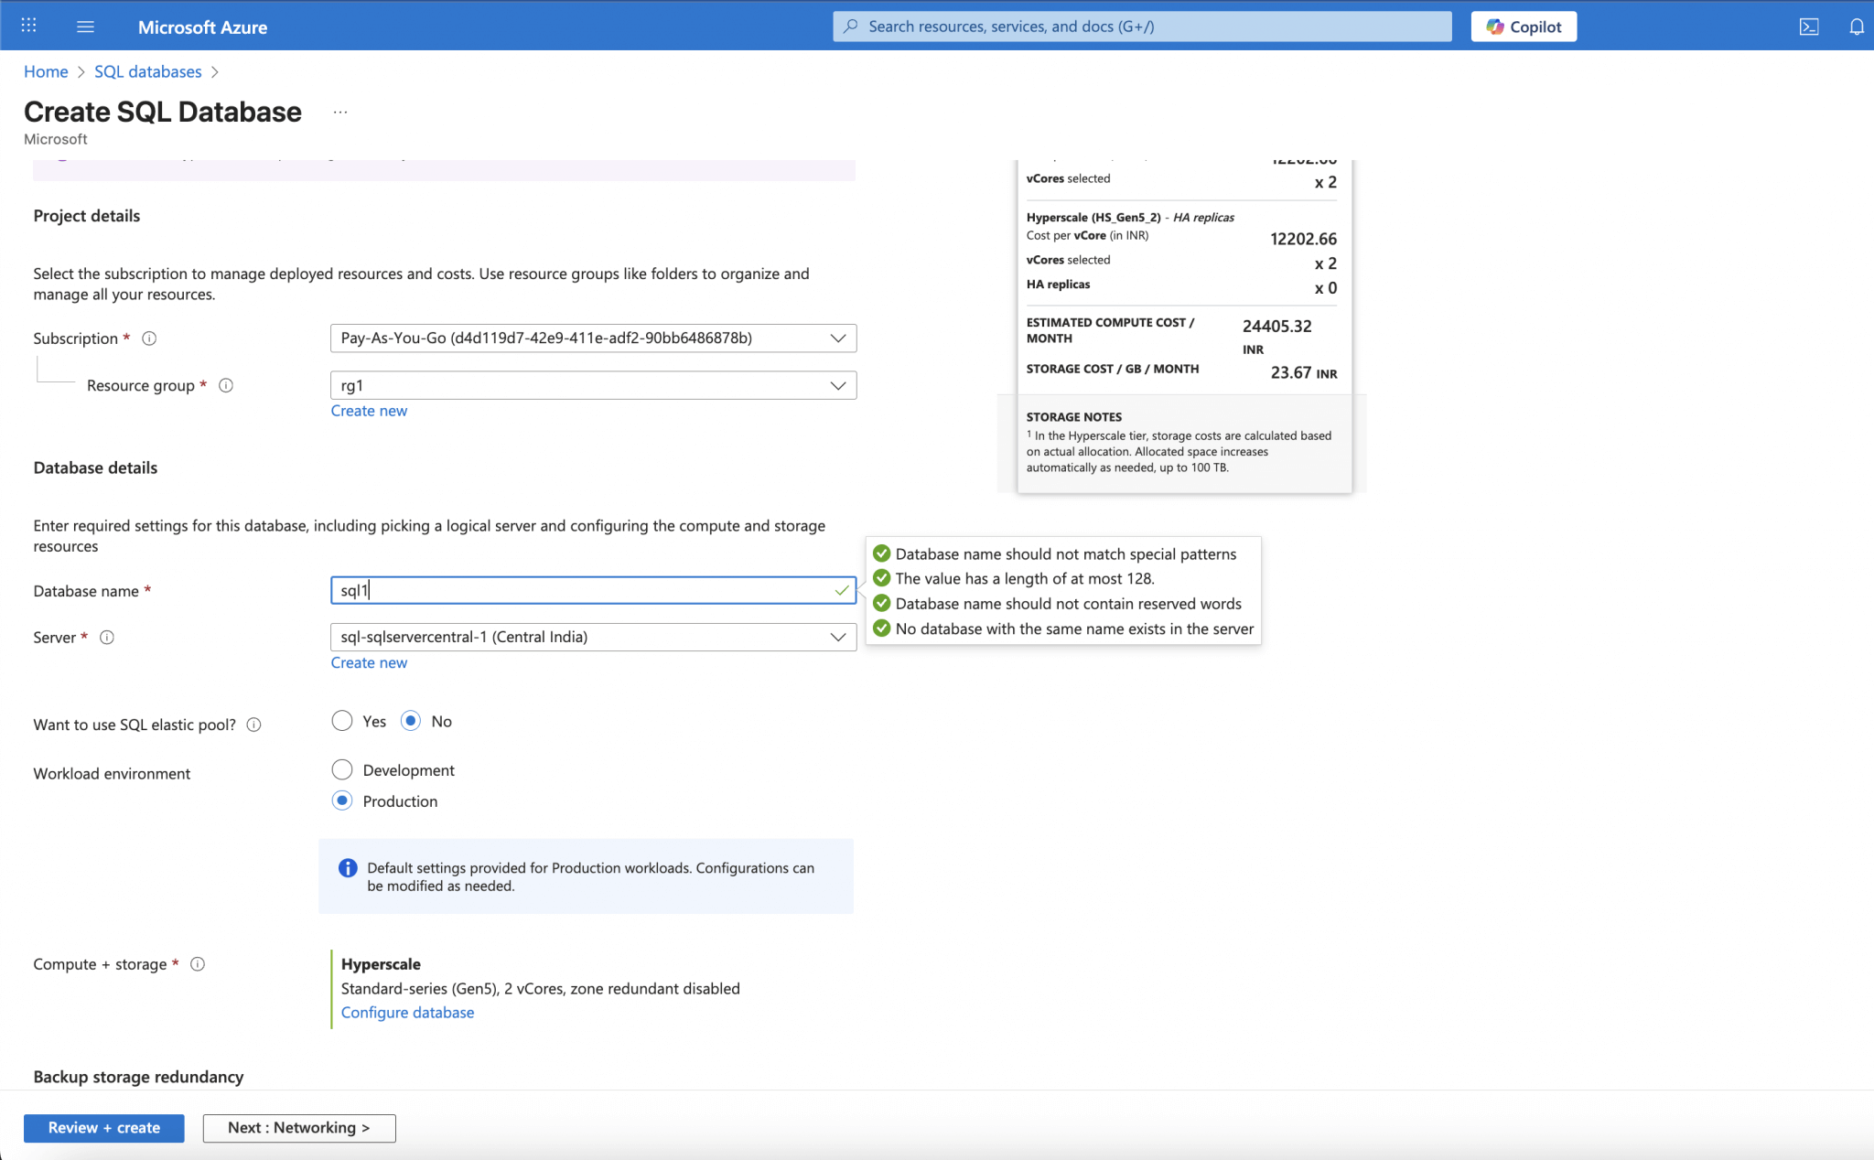Open the ellipsis menu beside Create SQL Database
1874x1160 pixels.
click(x=339, y=111)
